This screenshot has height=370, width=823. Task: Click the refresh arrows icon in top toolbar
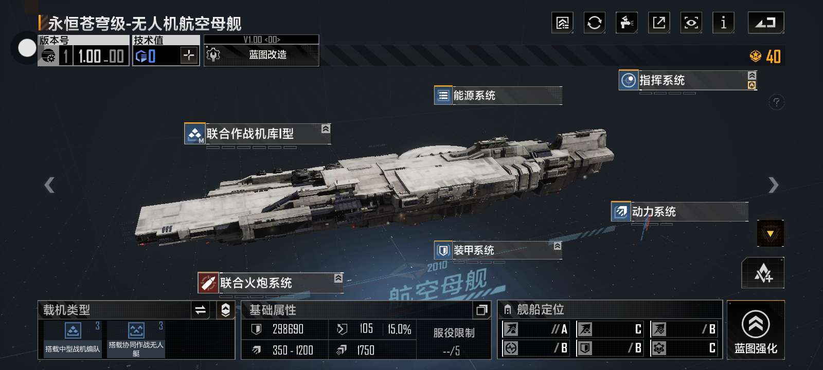pyautogui.click(x=594, y=23)
